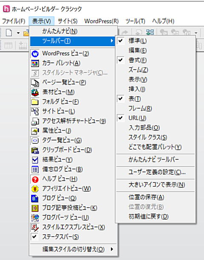This screenshot has height=260, width=204.
Task: Open クリップボード ビュー icon item
Action: click(x=35, y=150)
